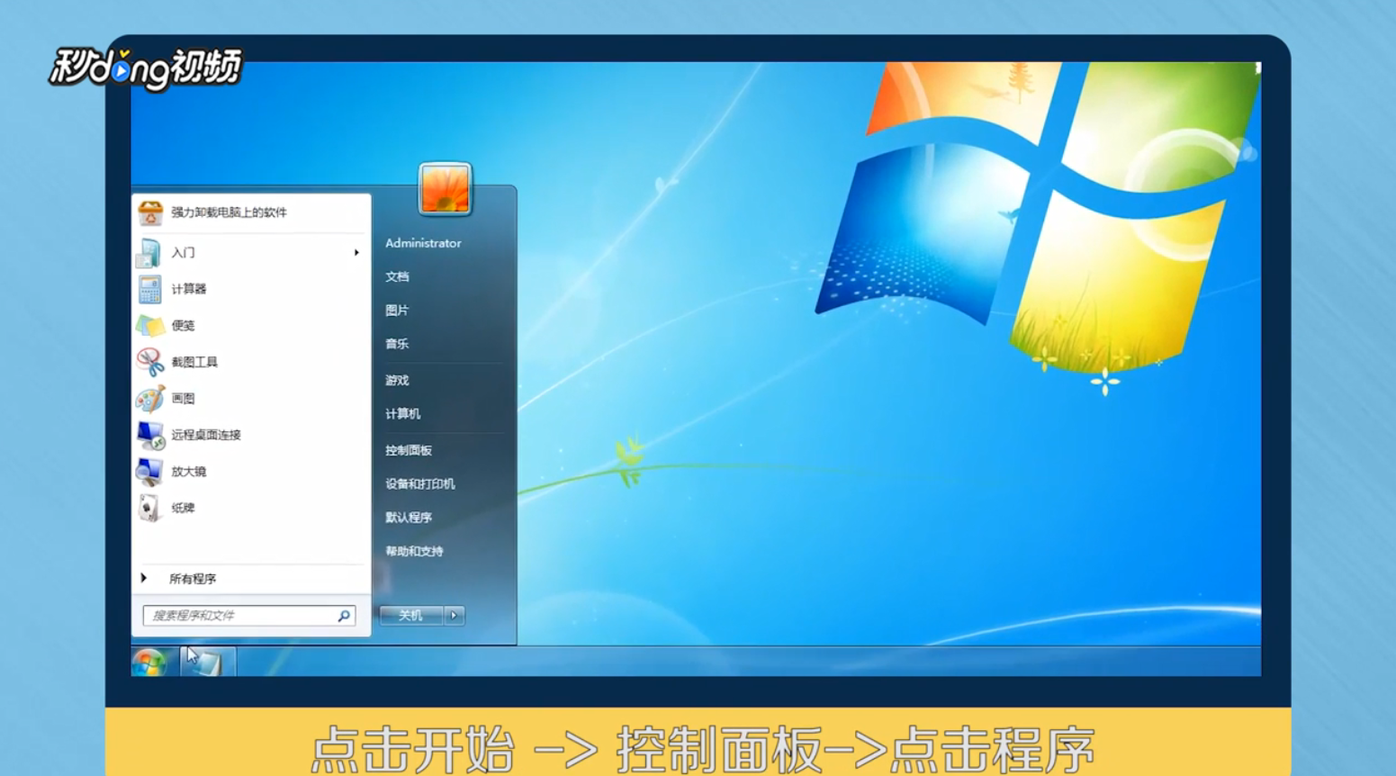Open 文档 (Documents) in Start menu
The image size is (1396, 776).
tap(397, 276)
